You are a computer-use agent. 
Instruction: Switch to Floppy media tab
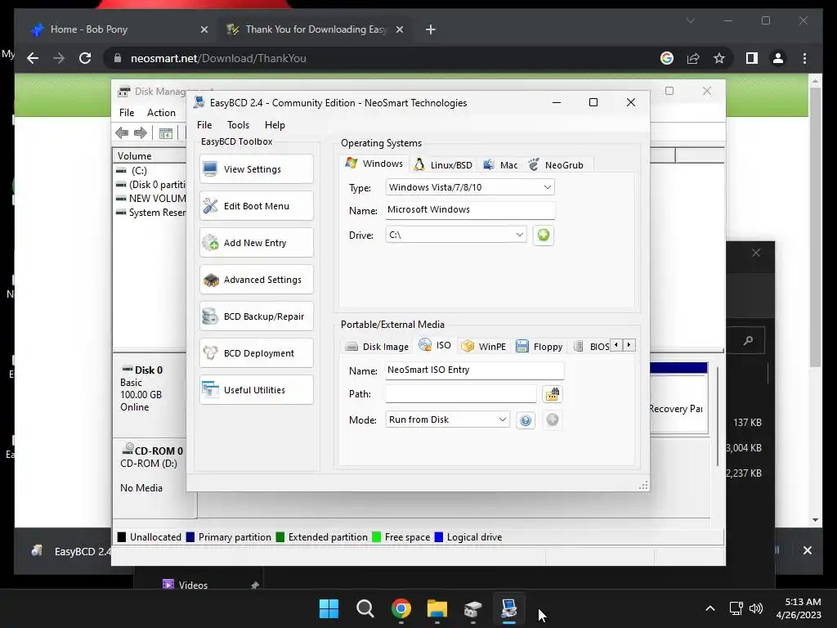[539, 347]
